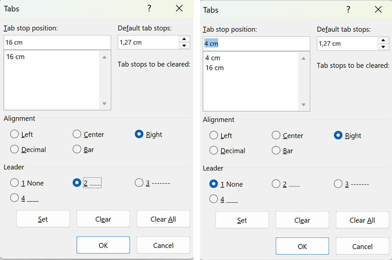Image resolution: width=392 pixels, height=260 pixels.
Task: Choose dotted leader style 2
Action: (77, 183)
